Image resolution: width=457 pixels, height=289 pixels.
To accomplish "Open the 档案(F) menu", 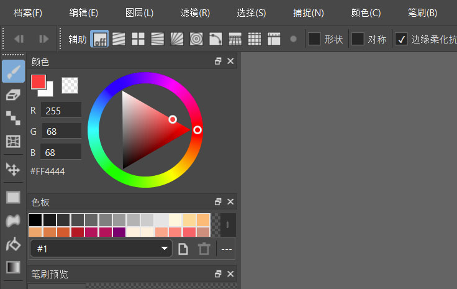I will (x=28, y=13).
